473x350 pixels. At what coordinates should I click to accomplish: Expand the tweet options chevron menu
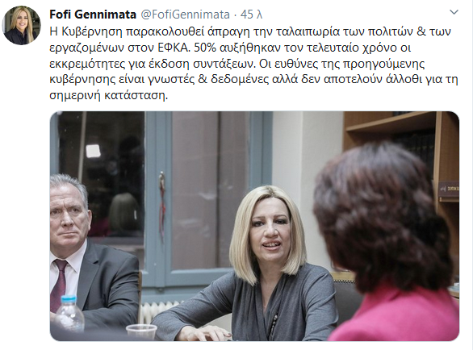tap(454, 12)
